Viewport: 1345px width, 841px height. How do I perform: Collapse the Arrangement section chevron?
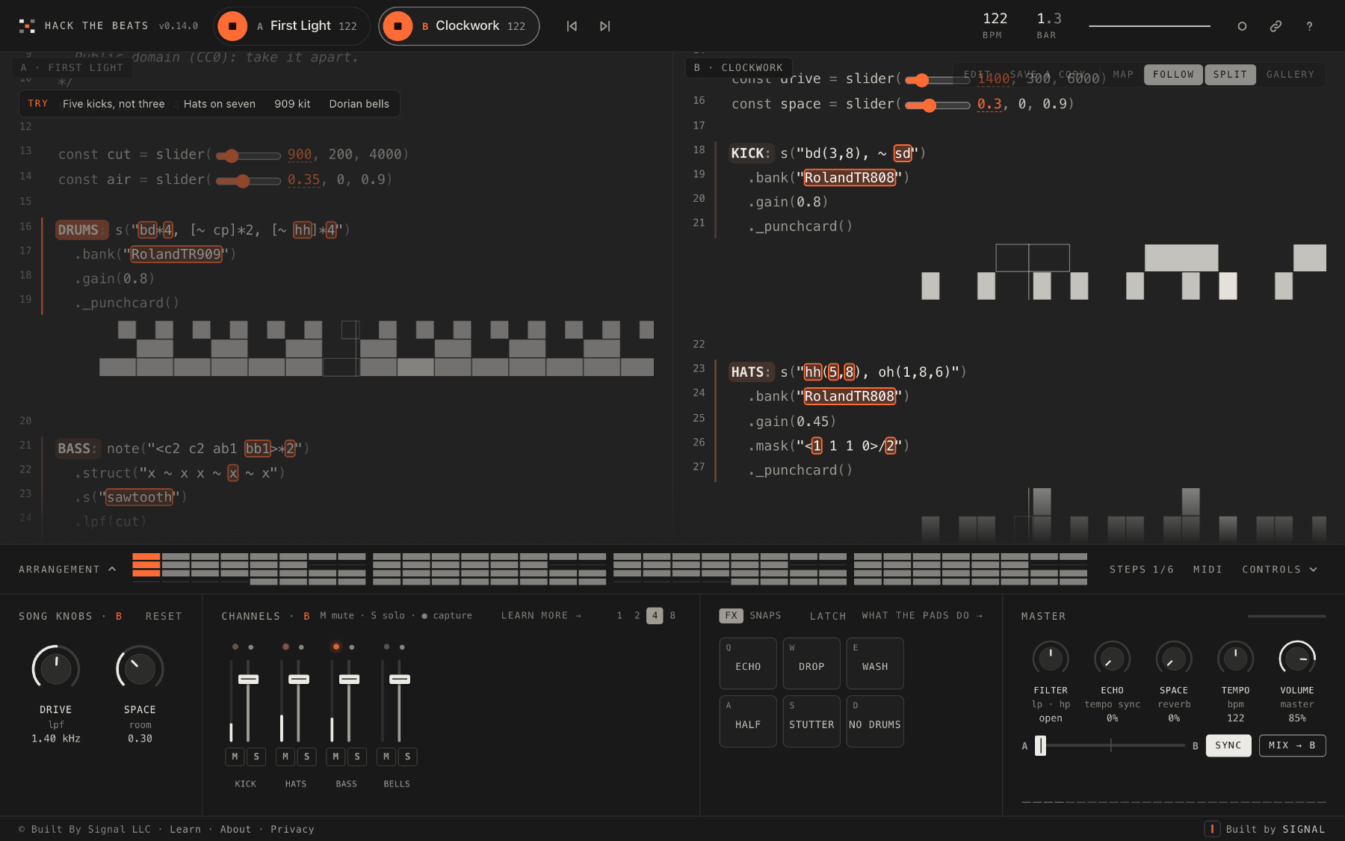tap(112, 569)
